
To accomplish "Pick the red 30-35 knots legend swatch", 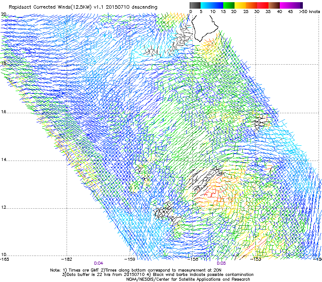I will point(263,5).
